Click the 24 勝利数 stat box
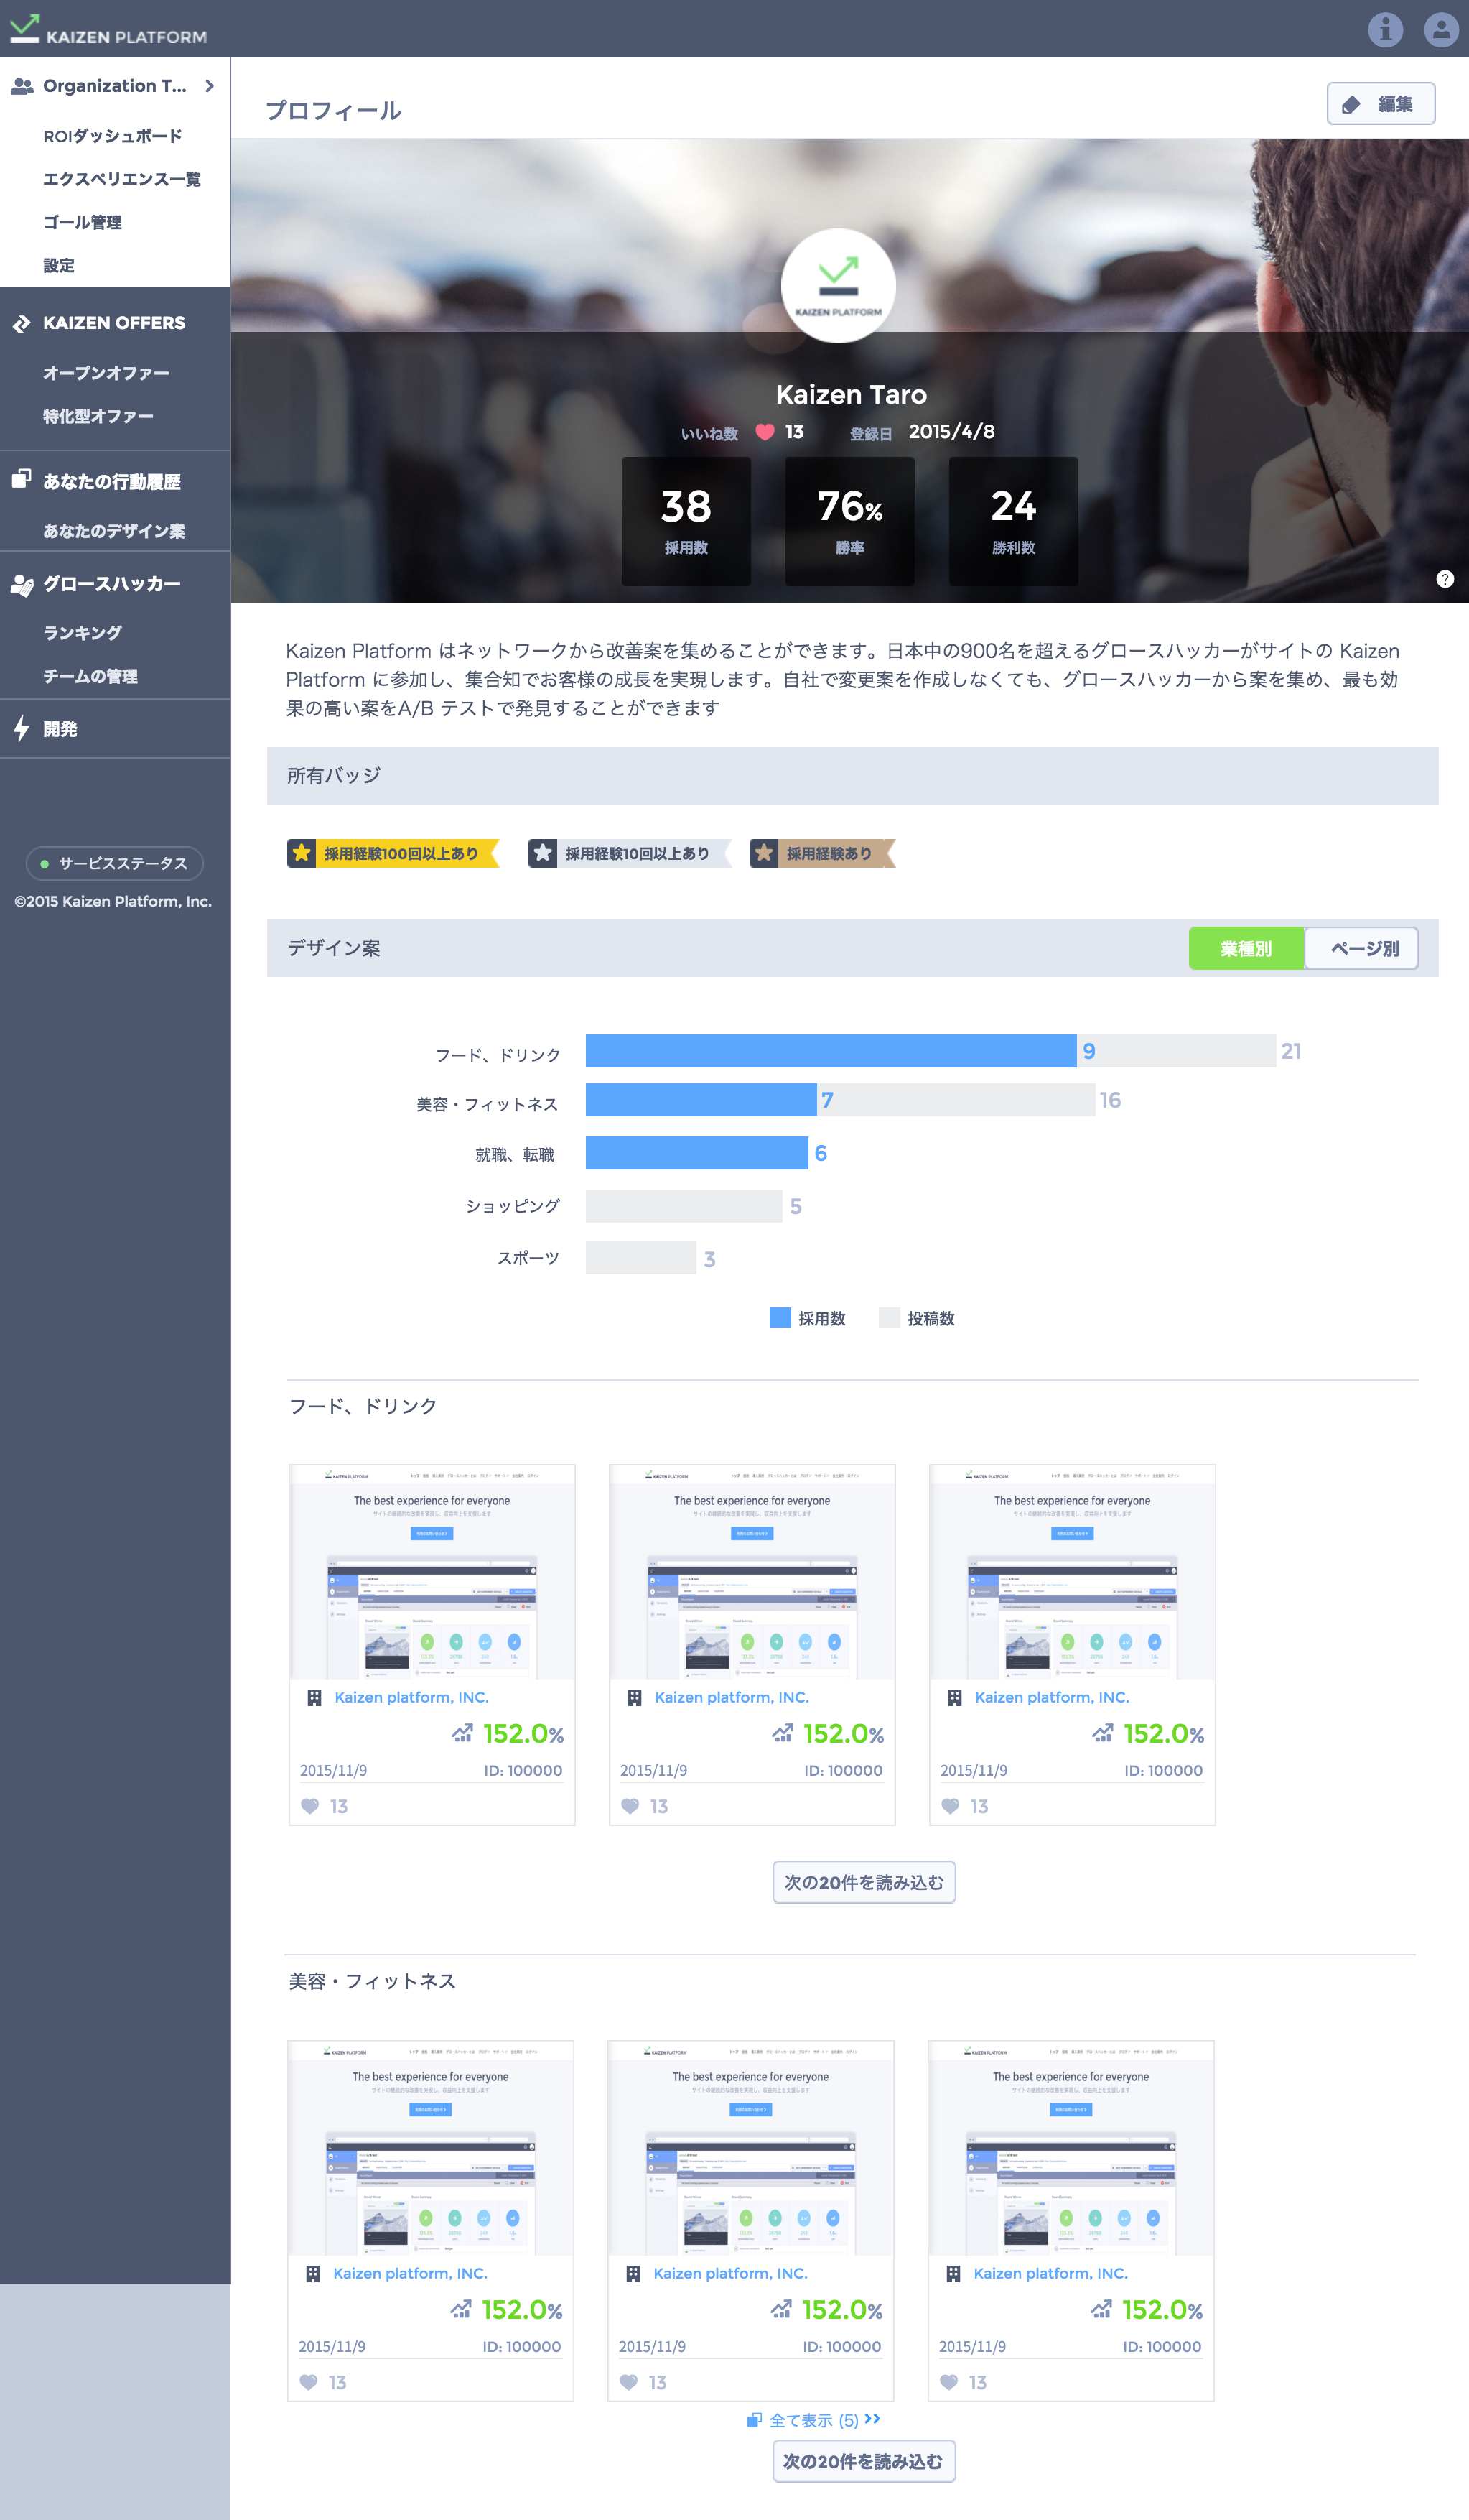This screenshot has width=1469, height=2520. (1013, 521)
